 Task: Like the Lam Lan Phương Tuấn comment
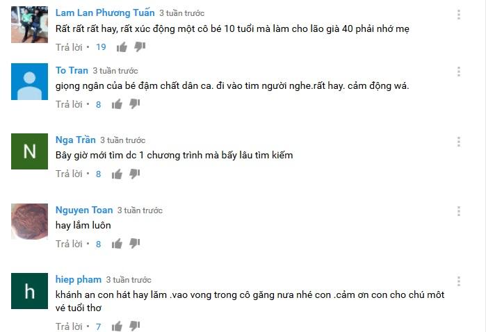point(122,47)
